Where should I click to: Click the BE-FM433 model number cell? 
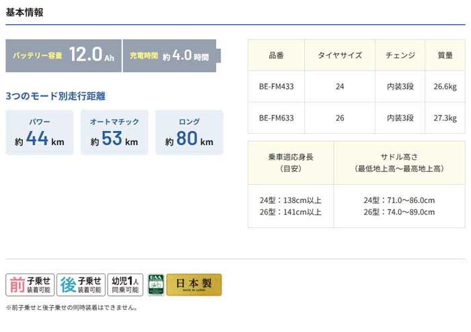tap(276, 87)
